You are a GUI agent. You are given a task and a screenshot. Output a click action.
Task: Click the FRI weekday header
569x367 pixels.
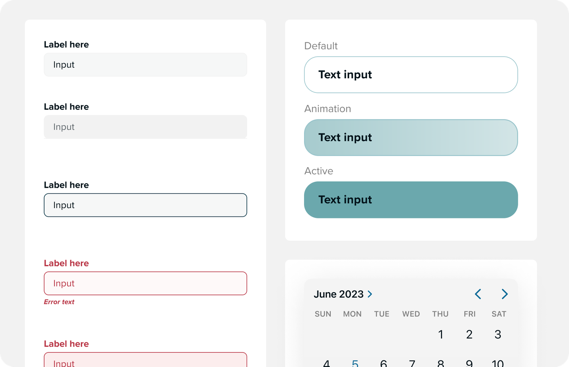(x=469, y=314)
